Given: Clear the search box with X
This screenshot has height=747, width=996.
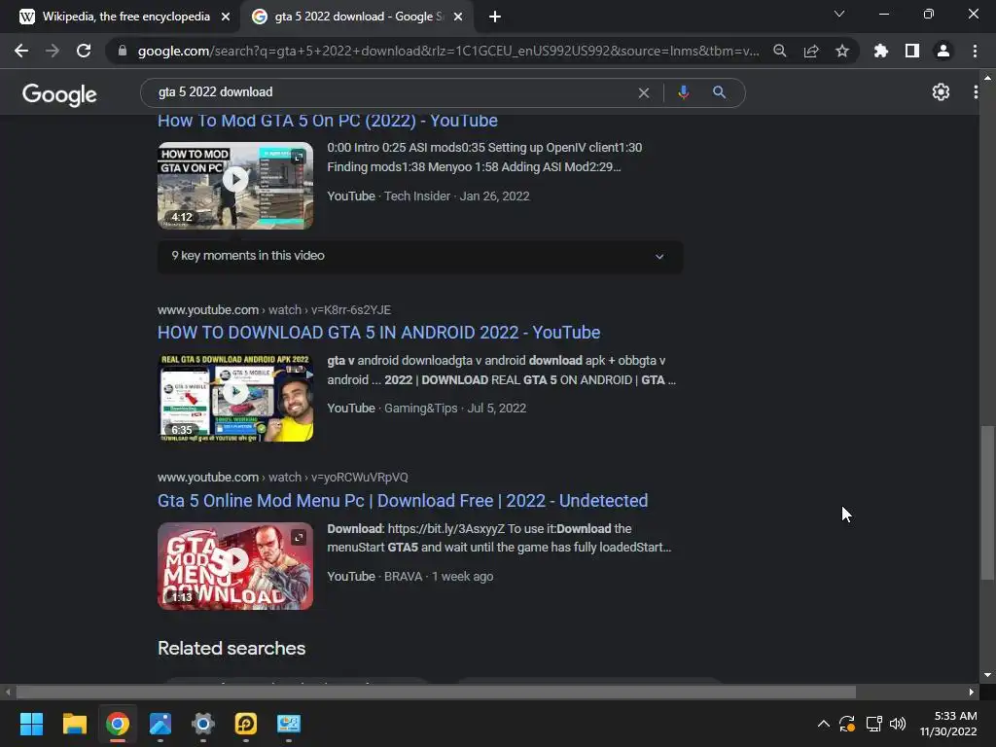Looking at the screenshot, I should pos(644,92).
